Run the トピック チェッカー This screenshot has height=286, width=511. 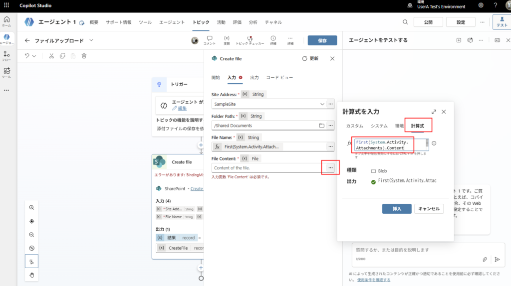[x=250, y=40]
